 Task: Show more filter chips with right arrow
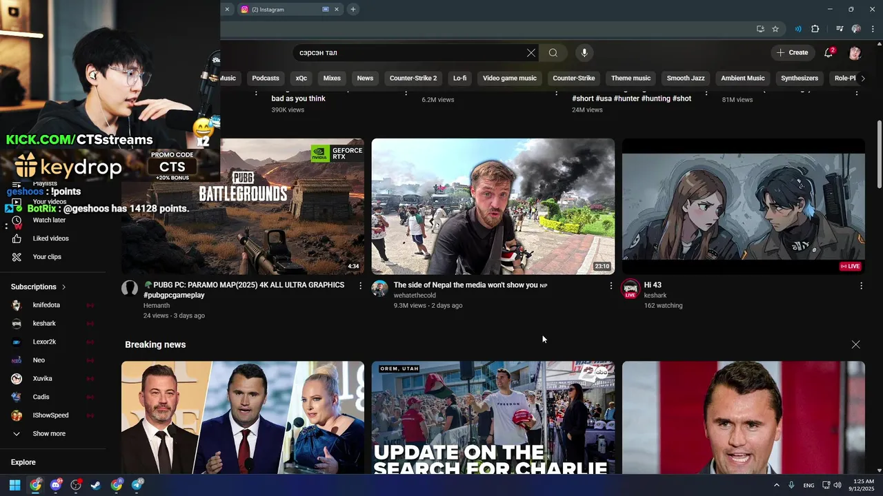tap(862, 79)
